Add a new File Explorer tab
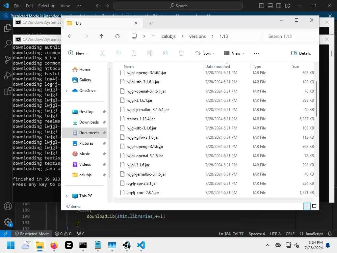337x253 pixels. (150, 23)
